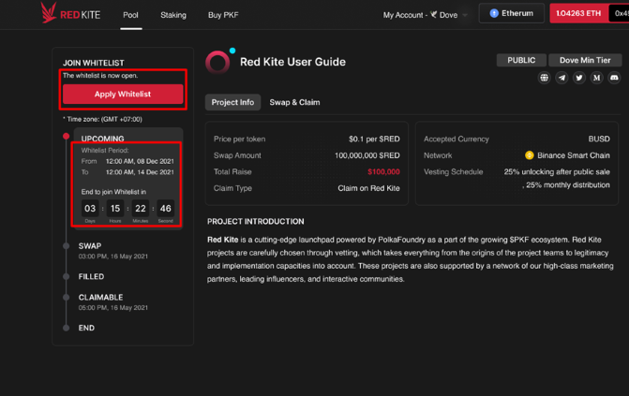Click the Red Kite User Guide project logo

click(217, 62)
